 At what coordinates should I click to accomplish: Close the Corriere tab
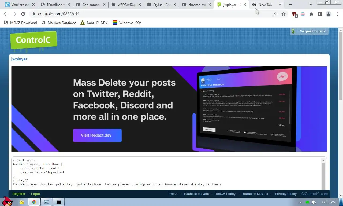pos(33,5)
